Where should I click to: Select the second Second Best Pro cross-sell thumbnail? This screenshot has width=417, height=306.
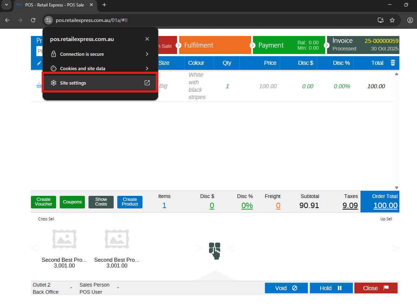(x=117, y=239)
